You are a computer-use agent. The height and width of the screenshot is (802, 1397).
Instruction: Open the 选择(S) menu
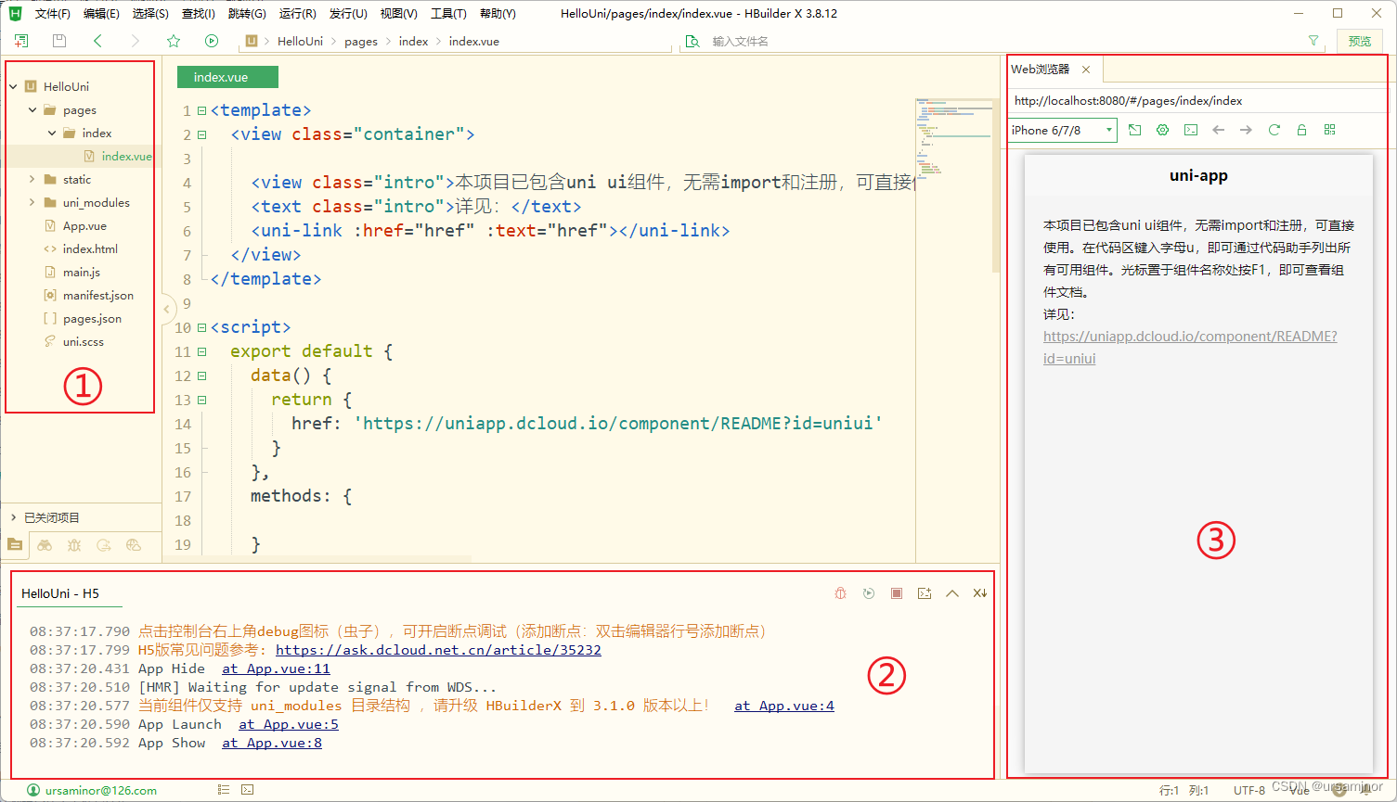(x=150, y=13)
